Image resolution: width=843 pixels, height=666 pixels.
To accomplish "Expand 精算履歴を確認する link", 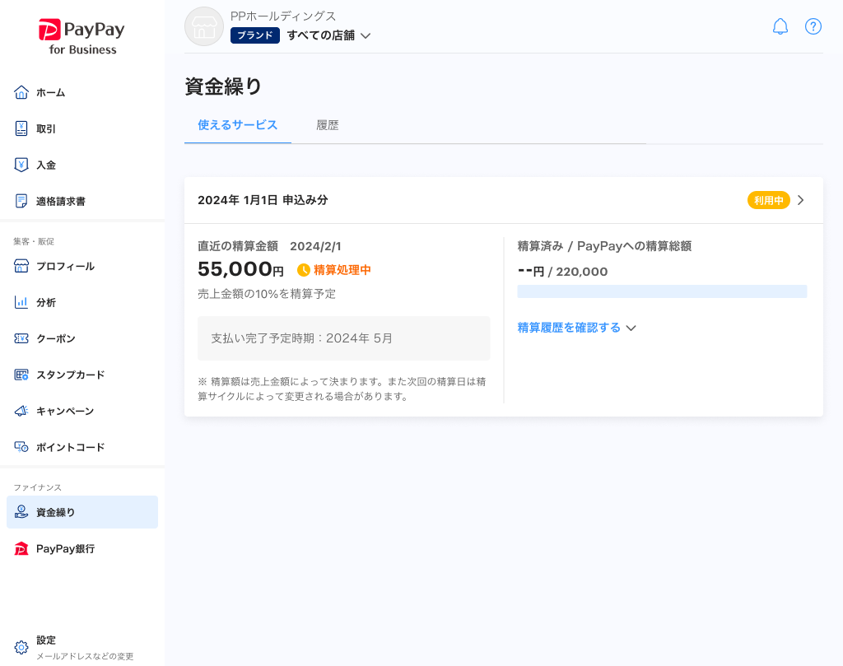I will click(x=576, y=328).
